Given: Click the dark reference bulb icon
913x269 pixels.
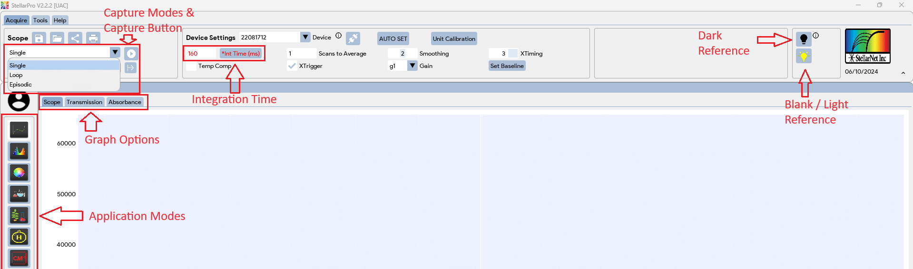Looking at the screenshot, I should (x=804, y=39).
